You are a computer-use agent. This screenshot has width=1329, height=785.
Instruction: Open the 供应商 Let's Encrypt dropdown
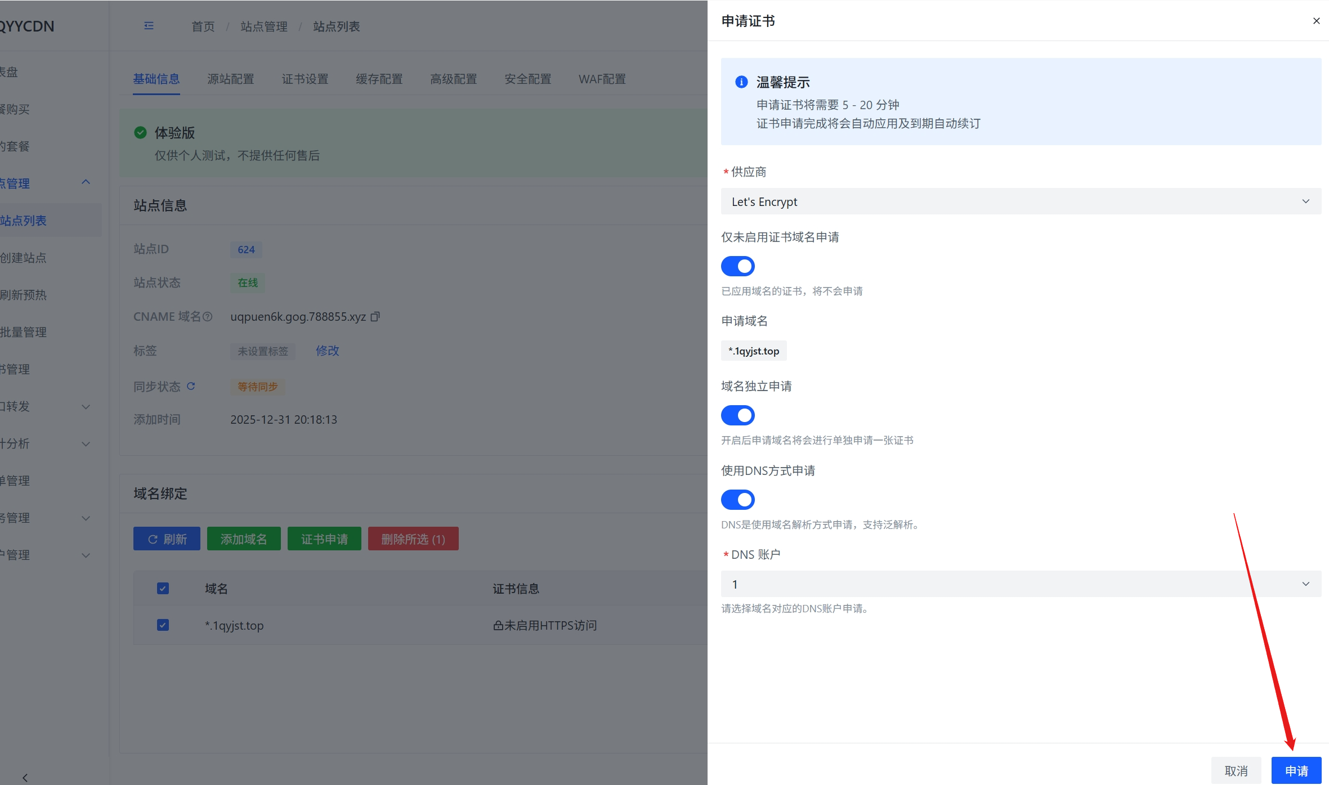point(1021,201)
